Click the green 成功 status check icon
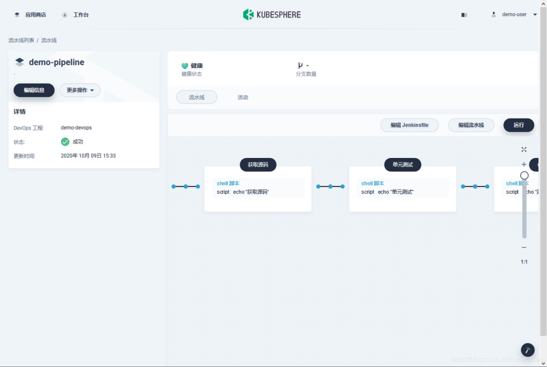Image resolution: width=547 pixels, height=367 pixels. coord(65,142)
